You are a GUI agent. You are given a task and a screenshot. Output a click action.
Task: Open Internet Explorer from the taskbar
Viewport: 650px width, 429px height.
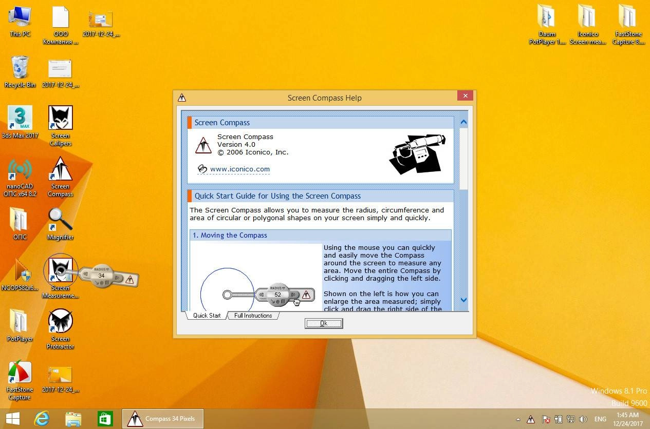(x=42, y=419)
